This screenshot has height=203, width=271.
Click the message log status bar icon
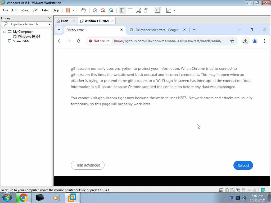pyautogui.click(x=263, y=190)
